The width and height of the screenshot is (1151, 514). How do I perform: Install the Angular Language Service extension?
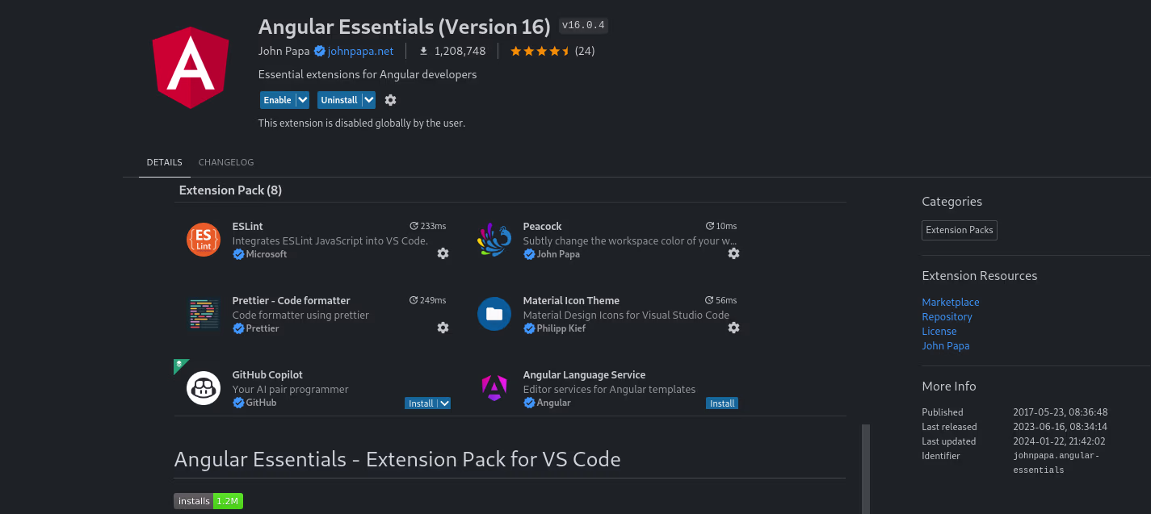click(x=722, y=403)
